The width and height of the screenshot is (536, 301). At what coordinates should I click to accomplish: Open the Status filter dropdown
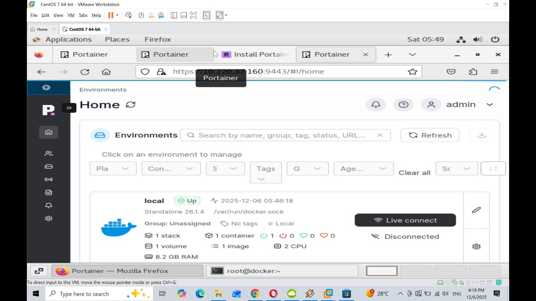225,168
